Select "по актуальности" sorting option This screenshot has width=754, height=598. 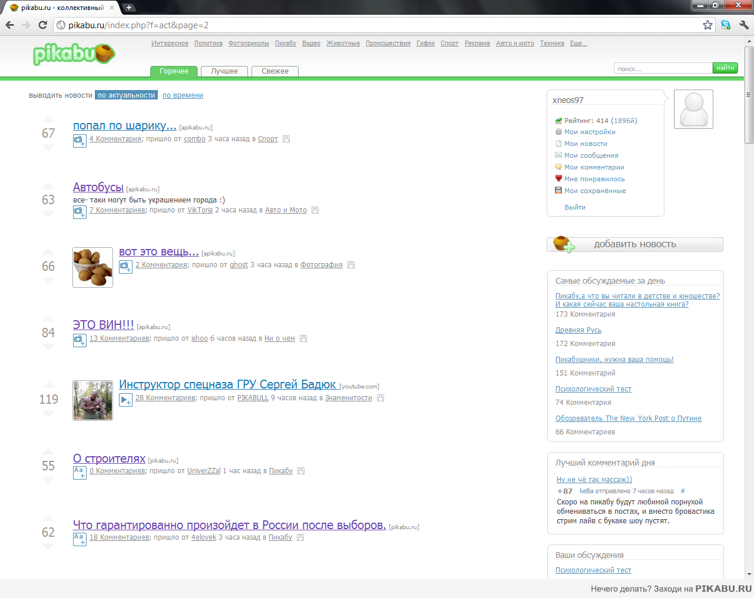(x=126, y=95)
